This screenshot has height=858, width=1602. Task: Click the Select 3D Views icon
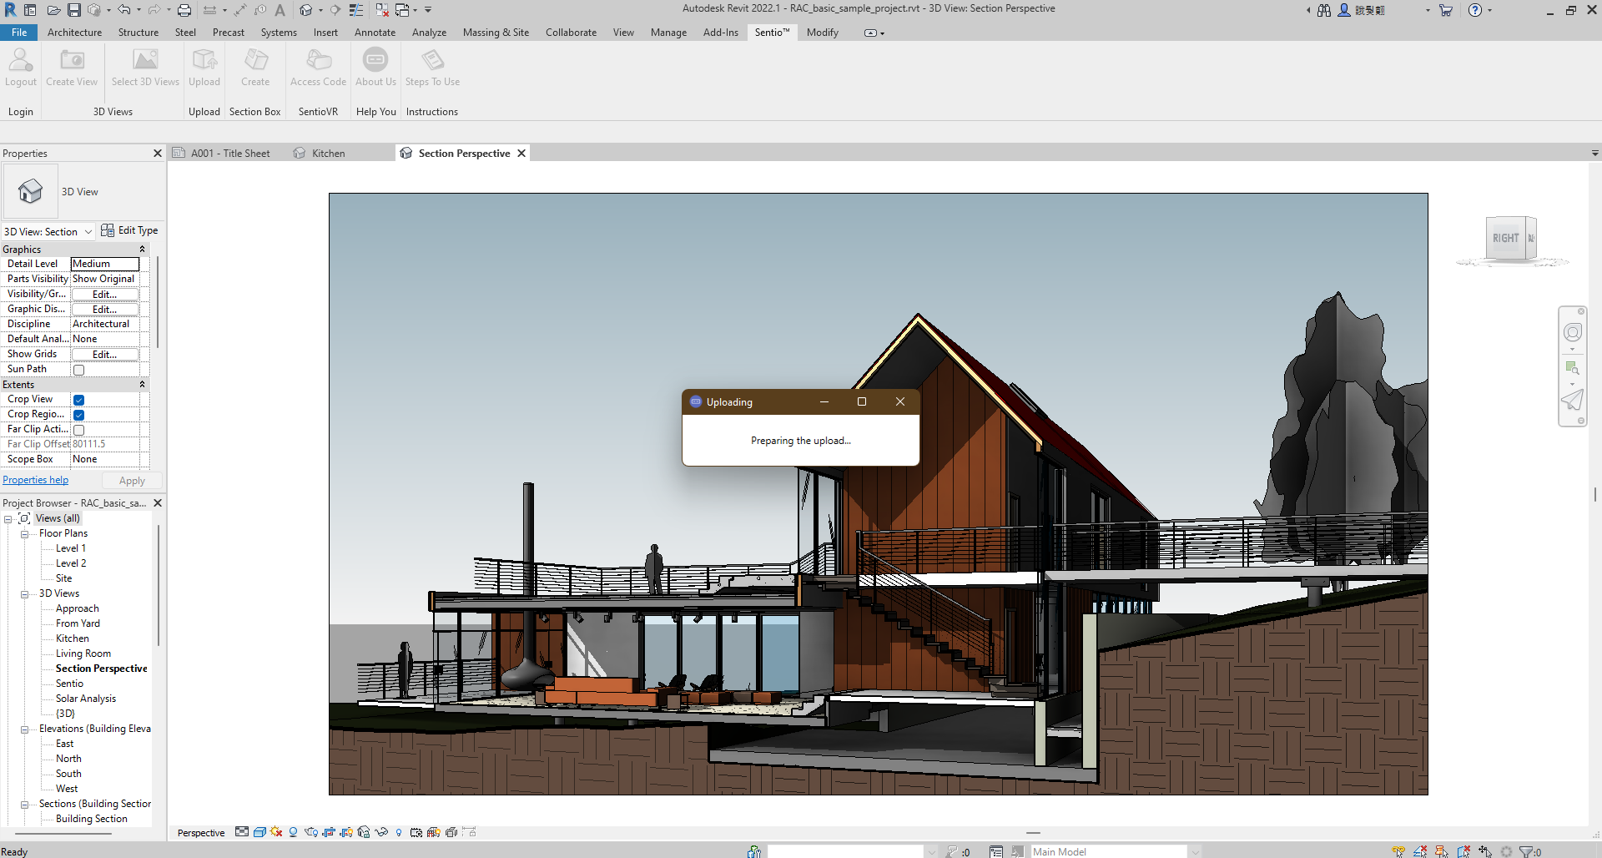[x=146, y=60]
